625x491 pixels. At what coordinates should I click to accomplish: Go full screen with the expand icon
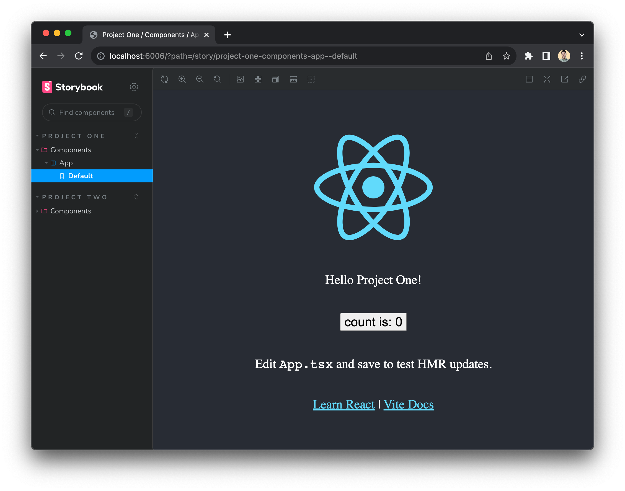point(547,79)
